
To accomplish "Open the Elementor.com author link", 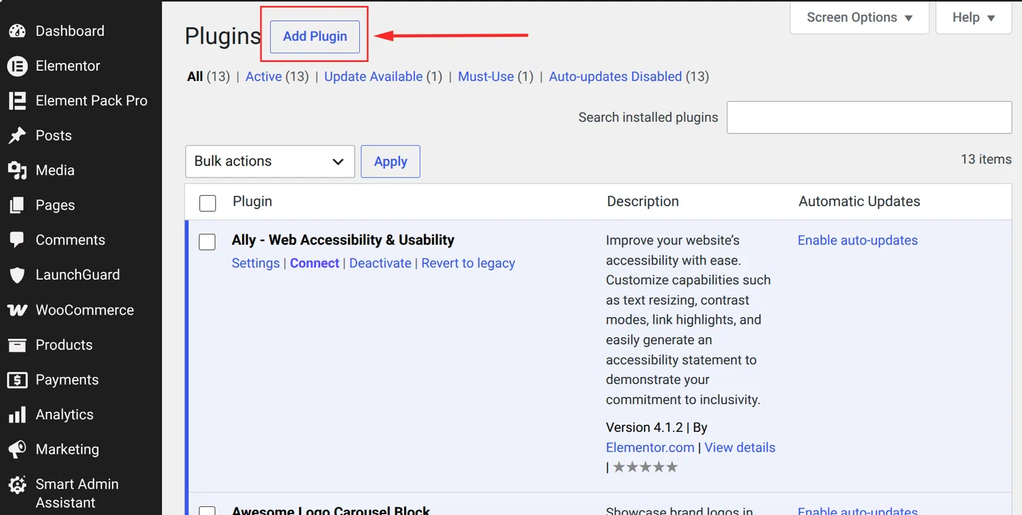I will pyautogui.click(x=650, y=448).
